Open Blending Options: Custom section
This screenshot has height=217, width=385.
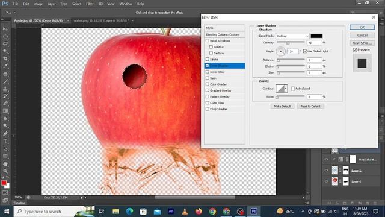pyautogui.click(x=224, y=34)
